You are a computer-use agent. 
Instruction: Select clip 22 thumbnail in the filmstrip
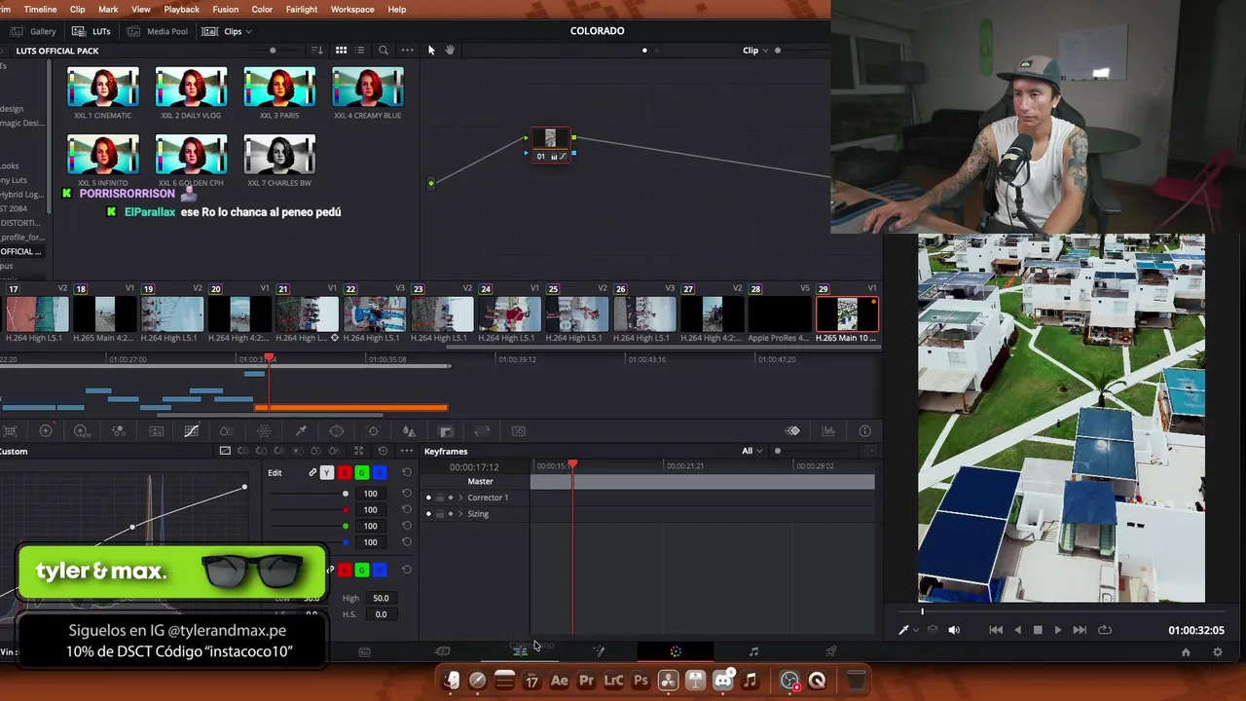[375, 314]
